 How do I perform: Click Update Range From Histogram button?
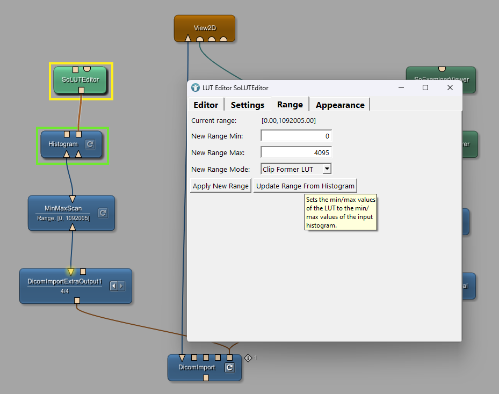(305, 186)
